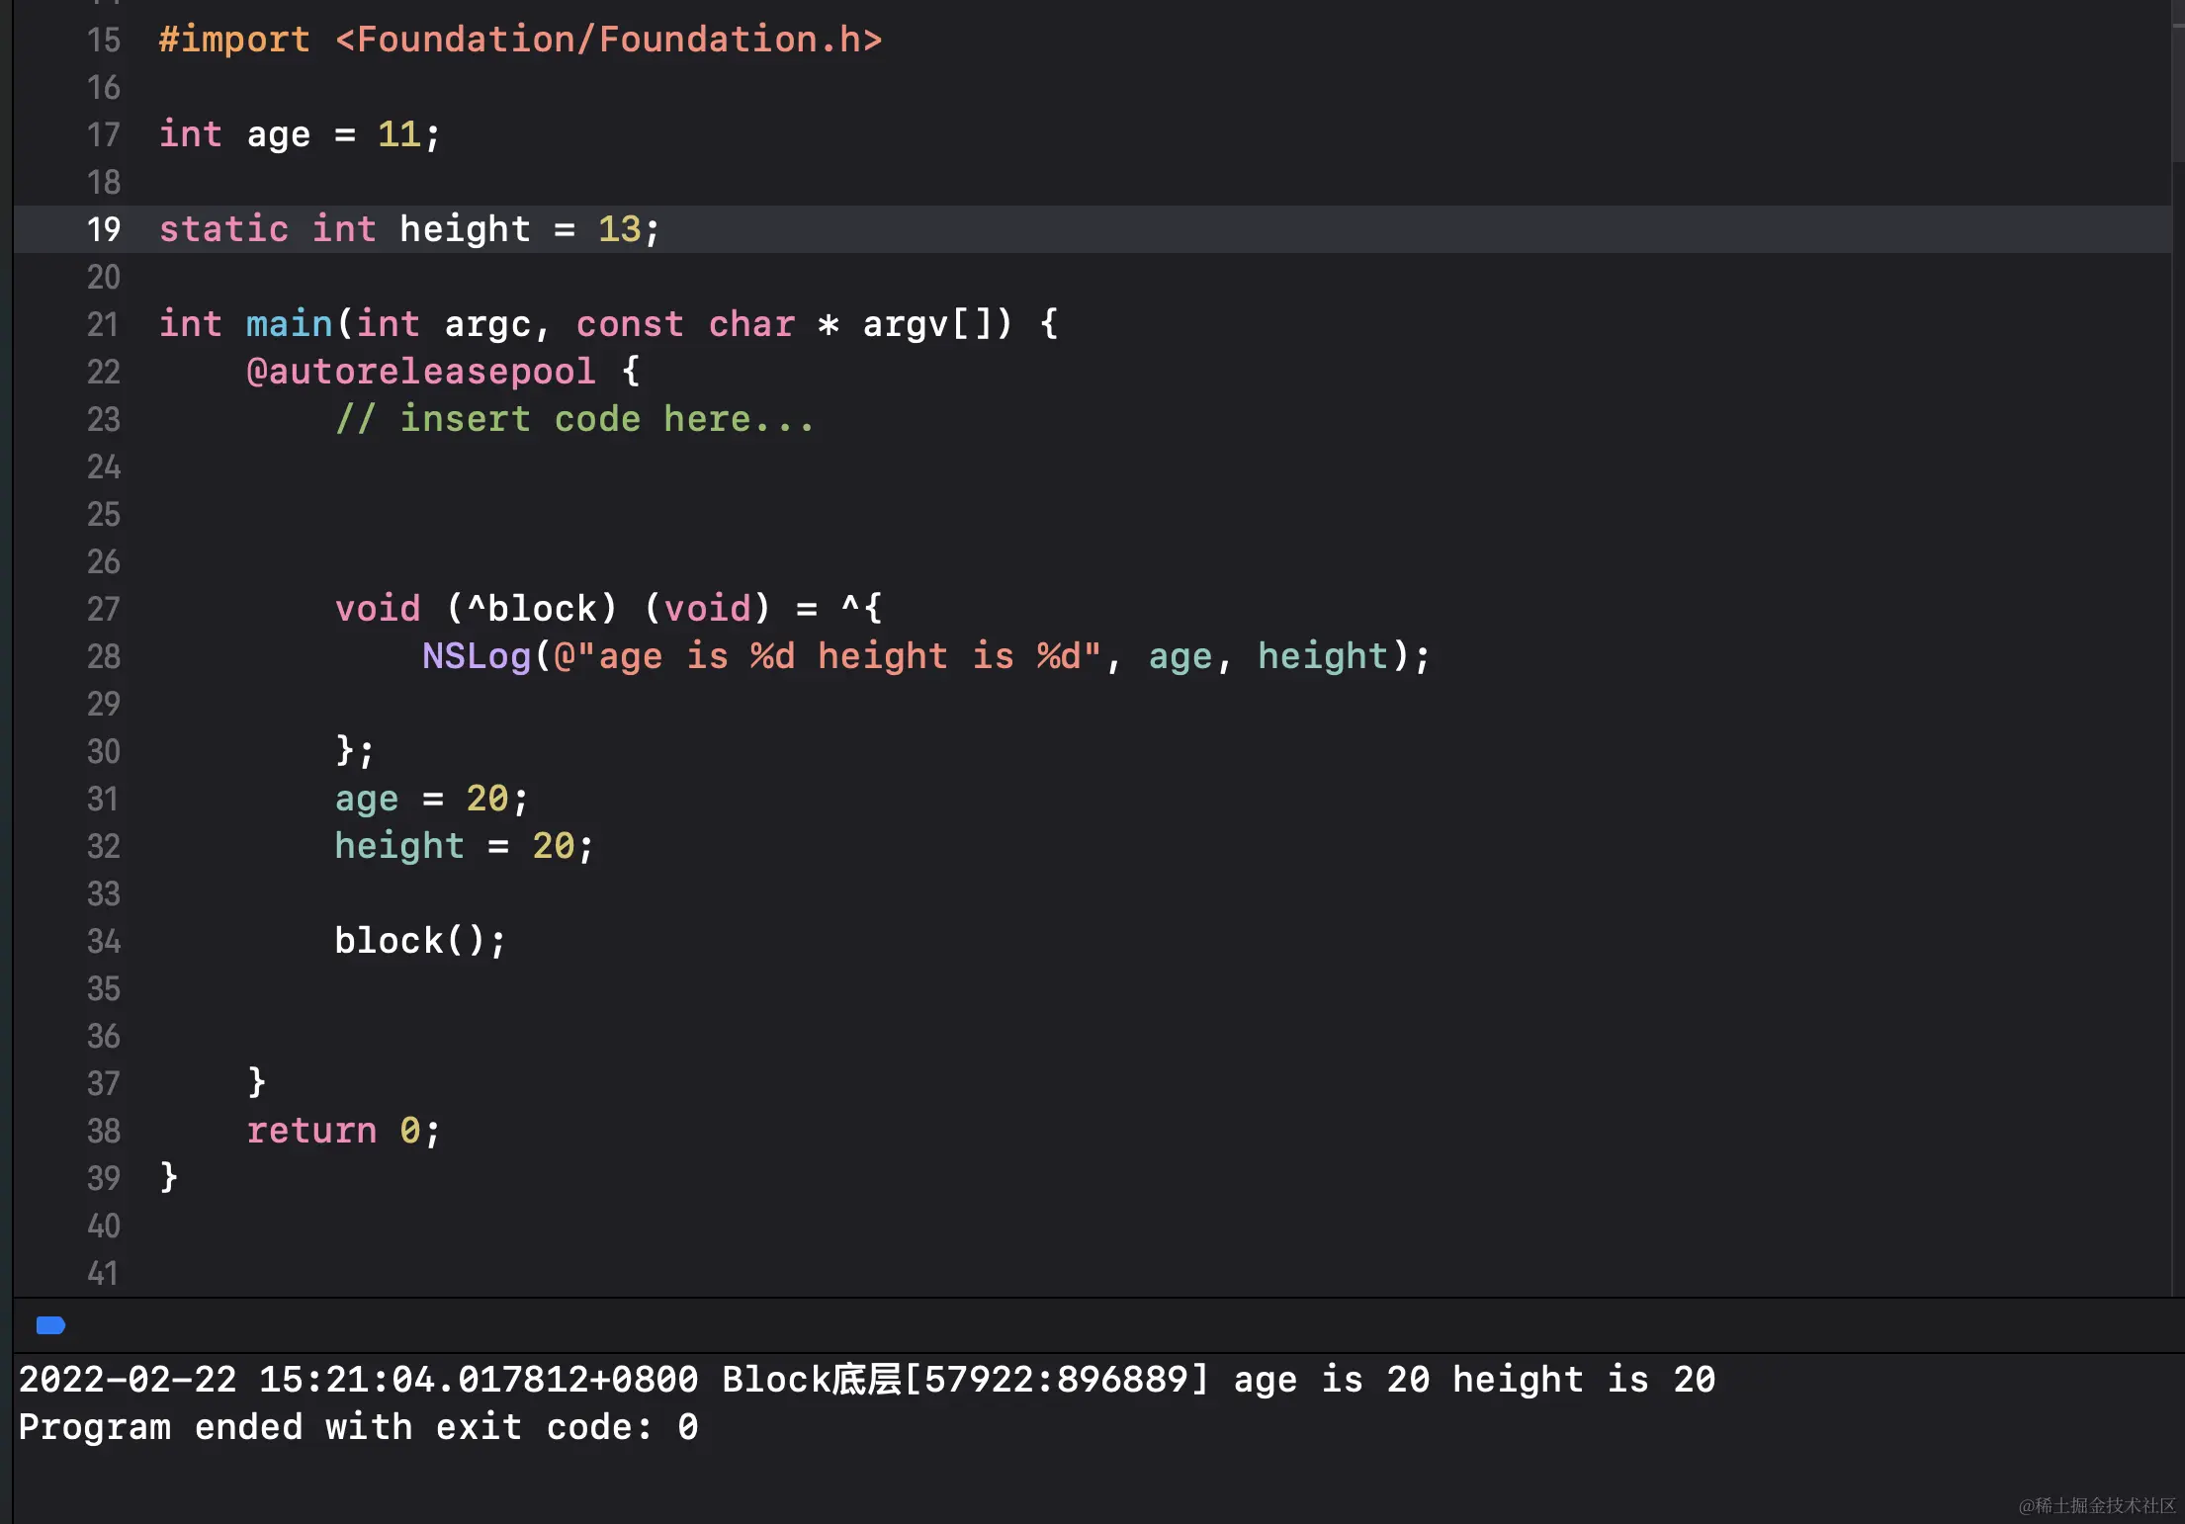Viewport: 2185px width, 1524px height.
Task: Click the #import Foundation header line
Action: click(519, 40)
